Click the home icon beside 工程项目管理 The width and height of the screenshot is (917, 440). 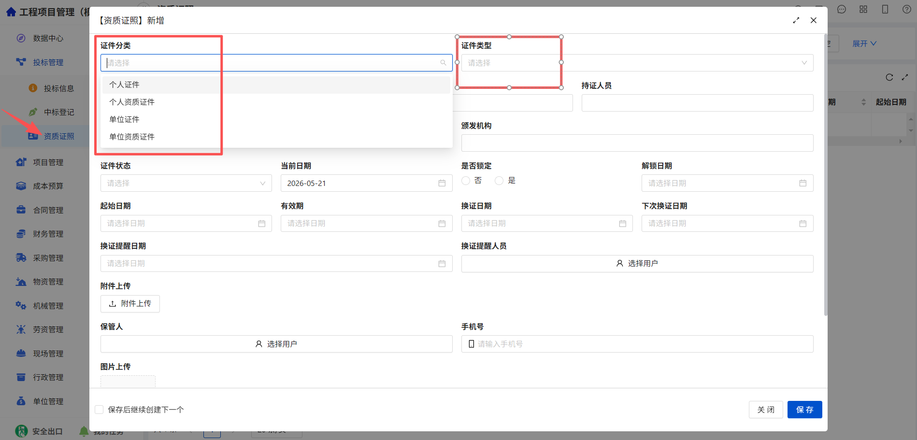[x=11, y=12]
